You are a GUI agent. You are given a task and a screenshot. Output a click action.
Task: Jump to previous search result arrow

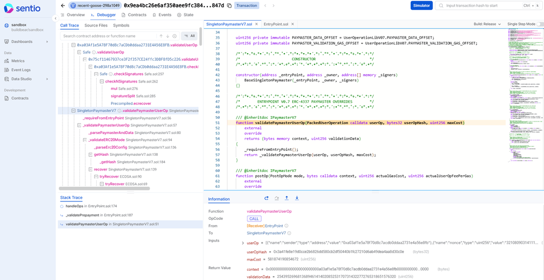point(161,36)
